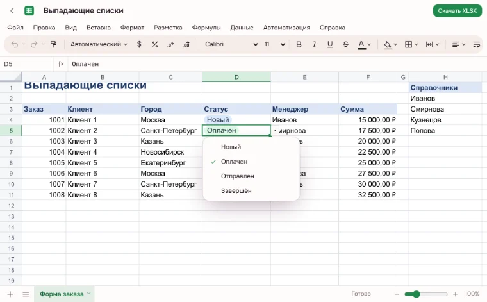Screen dimensions: 487x302
Task: Apply currency format with dollar icon
Action: pyautogui.click(x=139, y=44)
